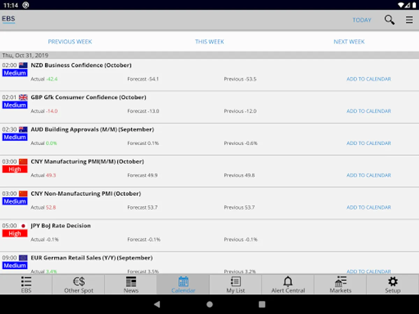Open the search magnifier icon
This screenshot has height=314, width=419.
(x=389, y=20)
